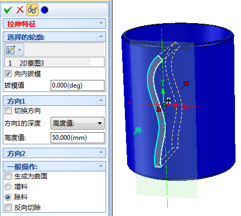This screenshot has height=216, width=241.
Task: Click the blue sphere icon
Action: [x=45, y=10]
